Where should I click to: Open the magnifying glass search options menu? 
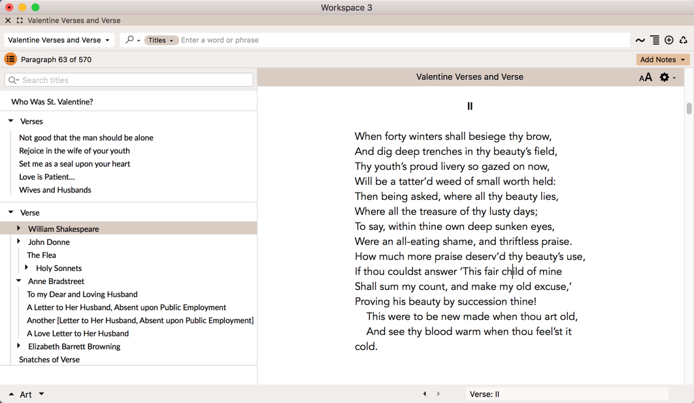tap(133, 40)
